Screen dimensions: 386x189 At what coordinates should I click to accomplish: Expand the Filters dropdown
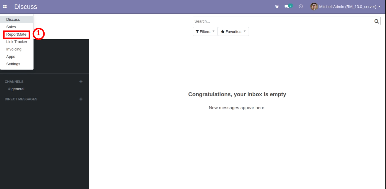205,31
